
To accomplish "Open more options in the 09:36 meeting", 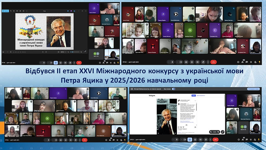I will pyautogui.click(x=80, y=140).
